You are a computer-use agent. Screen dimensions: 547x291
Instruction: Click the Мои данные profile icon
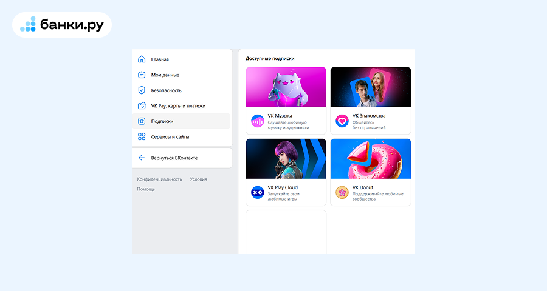pos(142,75)
